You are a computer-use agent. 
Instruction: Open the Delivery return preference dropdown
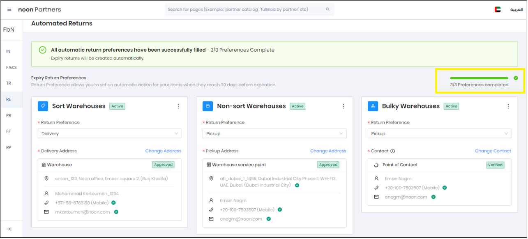click(x=110, y=133)
